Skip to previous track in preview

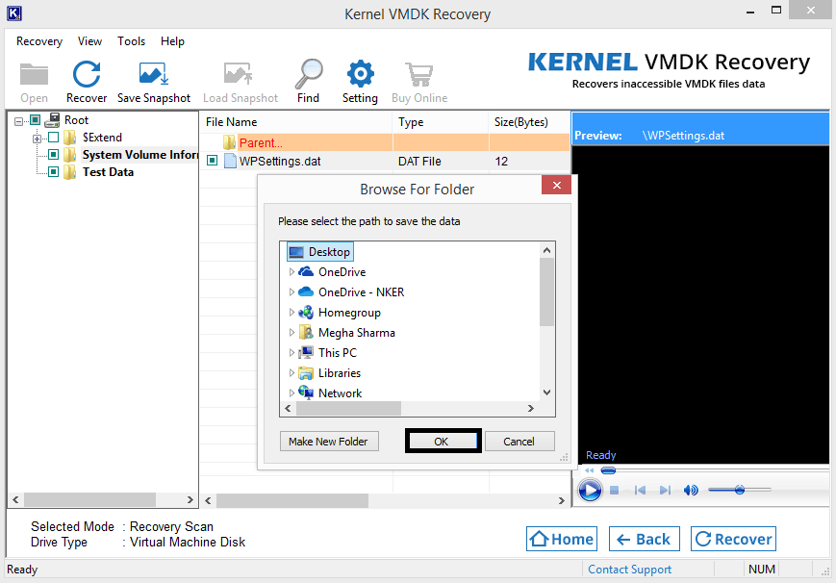point(641,491)
